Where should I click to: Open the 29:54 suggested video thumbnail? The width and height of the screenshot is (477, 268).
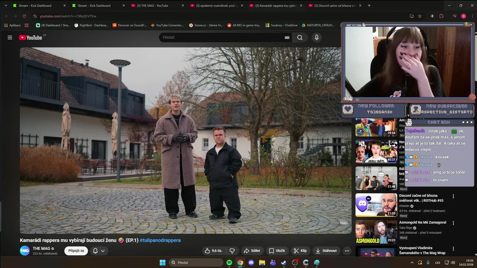376,127
